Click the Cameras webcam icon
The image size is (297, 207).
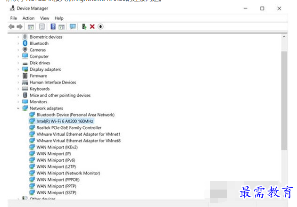tap(25, 50)
